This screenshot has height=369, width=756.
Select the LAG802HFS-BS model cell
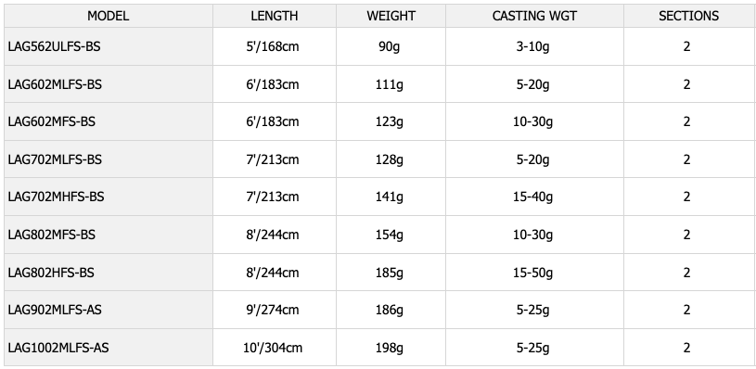(109, 273)
